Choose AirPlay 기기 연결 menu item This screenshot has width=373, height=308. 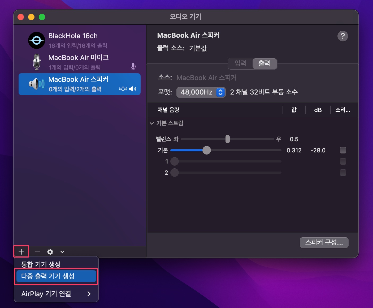tap(56, 294)
